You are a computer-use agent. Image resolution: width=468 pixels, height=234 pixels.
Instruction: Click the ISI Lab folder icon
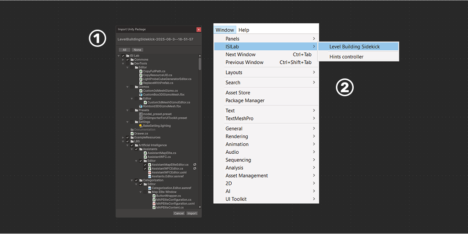tap(128, 56)
